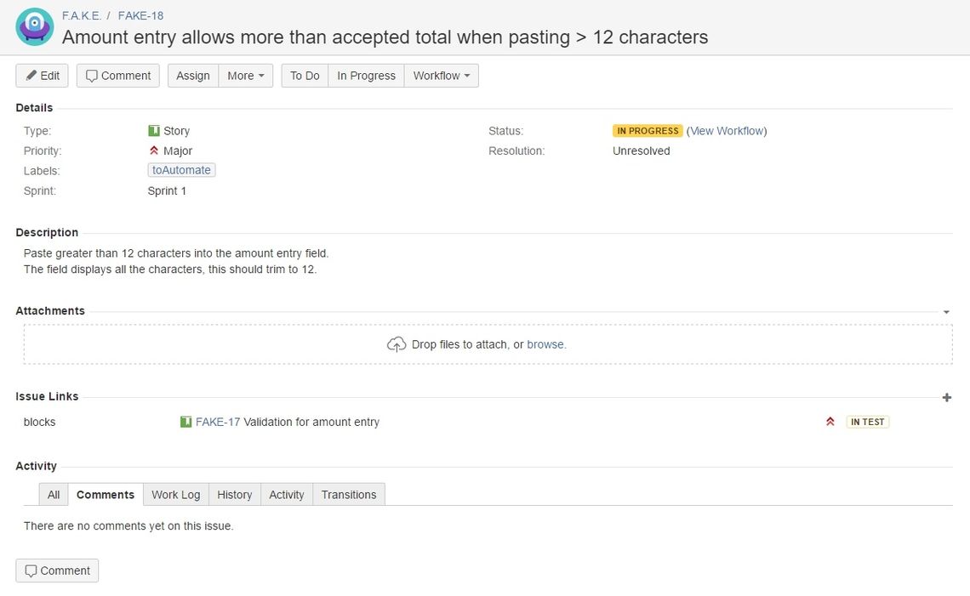Click the cloud upload icon in the attachments area
The image size is (970, 596).
click(x=397, y=344)
